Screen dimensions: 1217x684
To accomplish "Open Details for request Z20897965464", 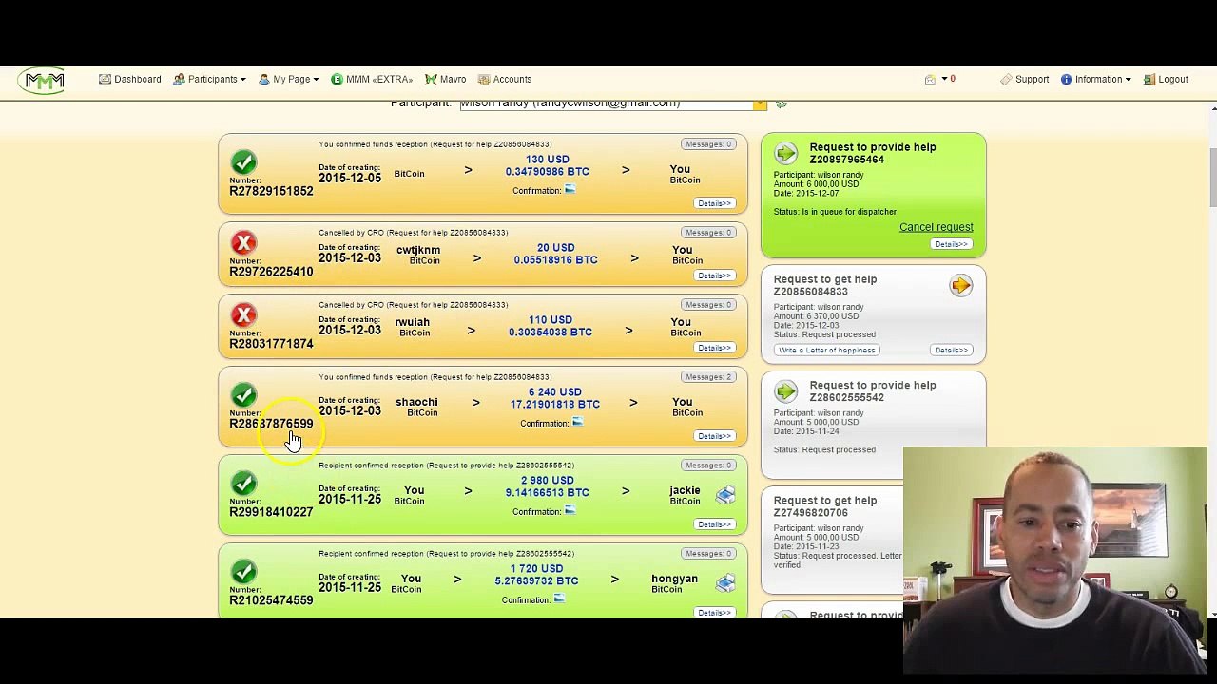I will point(951,244).
